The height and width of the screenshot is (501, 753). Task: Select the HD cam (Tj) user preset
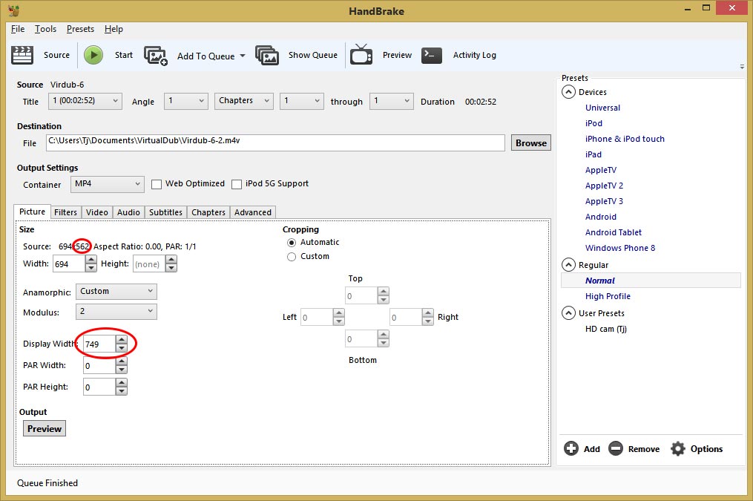(606, 329)
